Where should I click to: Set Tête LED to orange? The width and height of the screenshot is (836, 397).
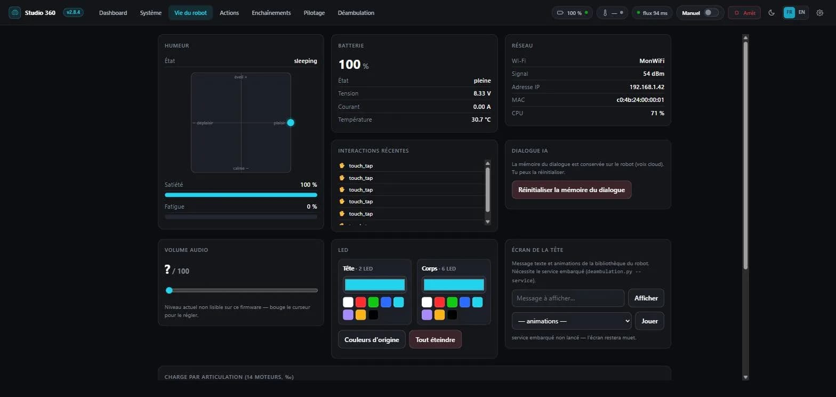361,315
